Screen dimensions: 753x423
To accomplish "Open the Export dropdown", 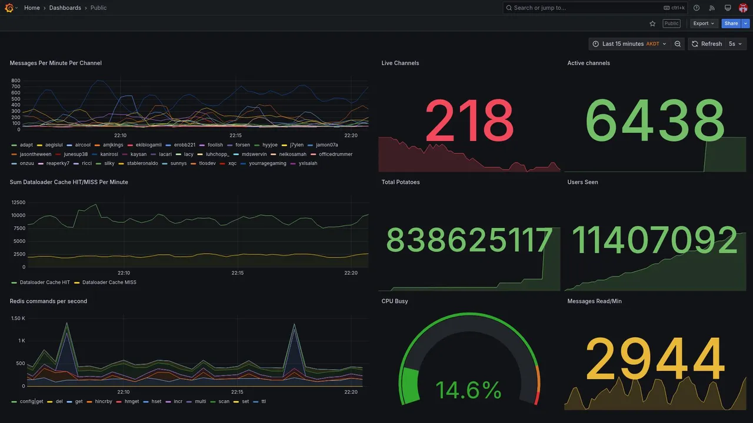I will (x=704, y=23).
